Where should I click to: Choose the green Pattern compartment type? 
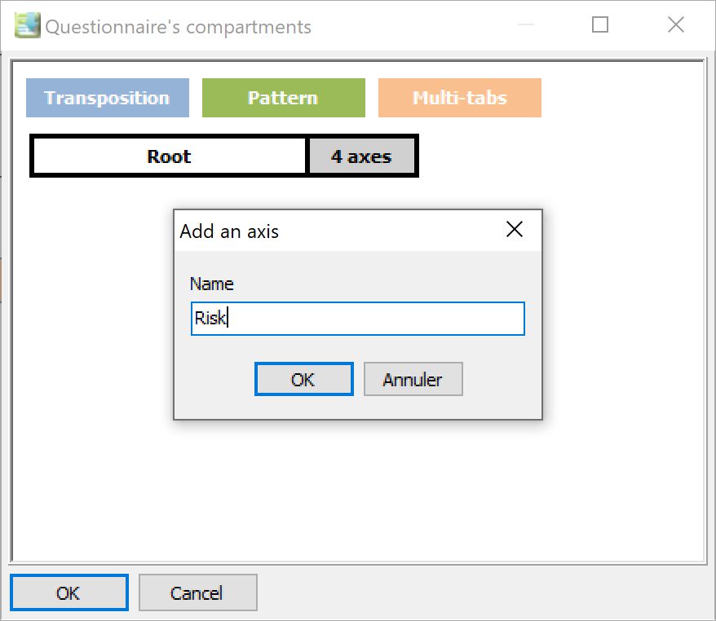tap(284, 98)
